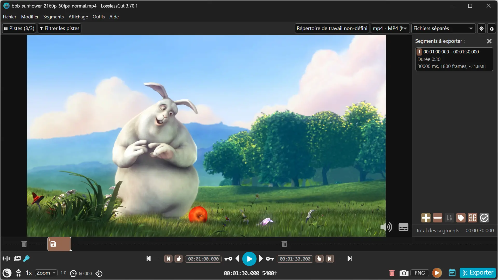Screen dimensions: 498x280
Task: Toggle the yin-yang invert segments icon
Action: click(7, 273)
